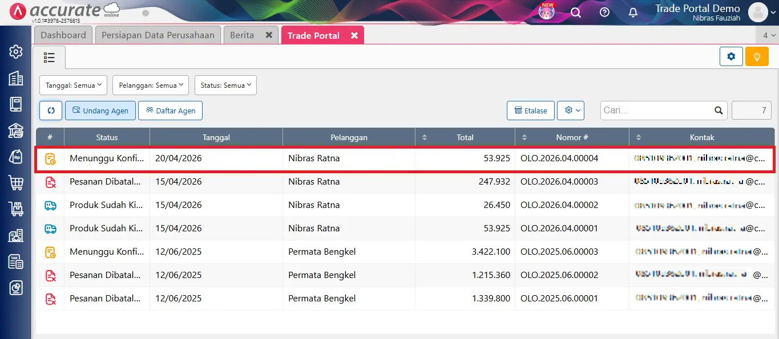This screenshot has width=779, height=339.
Task: Click truck icon of order OLO.2026.04.00001
Action: tap(50, 228)
